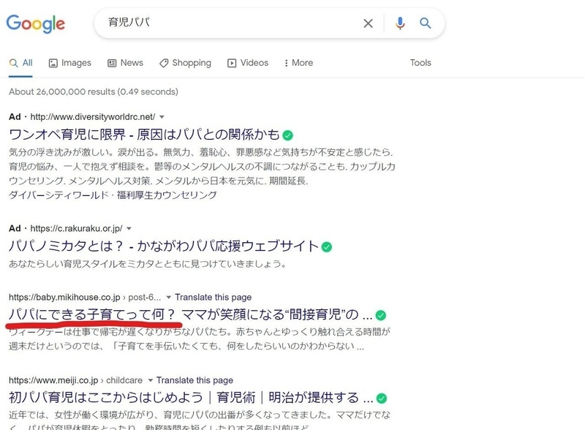This screenshot has width=585, height=430.
Task: Select the All tab
Action: click(x=21, y=63)
